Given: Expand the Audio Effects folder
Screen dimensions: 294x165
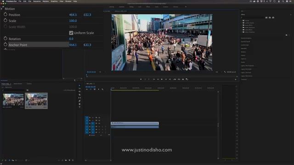Looking at the screenshot, I should click(x=242, y=25).
